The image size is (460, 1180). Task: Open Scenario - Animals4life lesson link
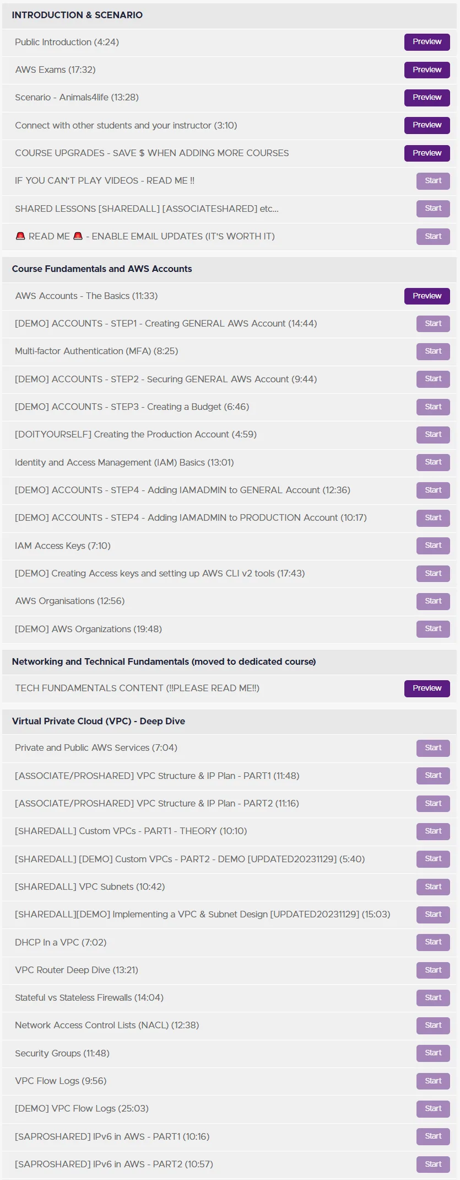point(77,97)
